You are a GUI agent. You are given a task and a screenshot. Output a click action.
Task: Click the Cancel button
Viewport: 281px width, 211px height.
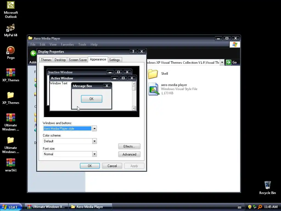coord(112,166)
